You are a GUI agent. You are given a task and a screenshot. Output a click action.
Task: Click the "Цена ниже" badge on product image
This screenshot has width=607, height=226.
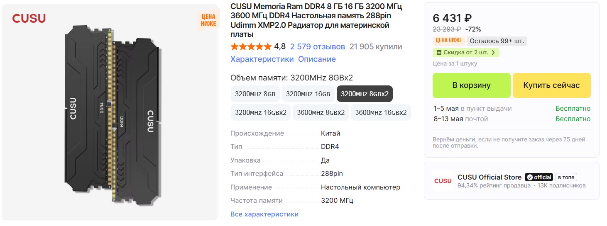click(x=208, y=20)
